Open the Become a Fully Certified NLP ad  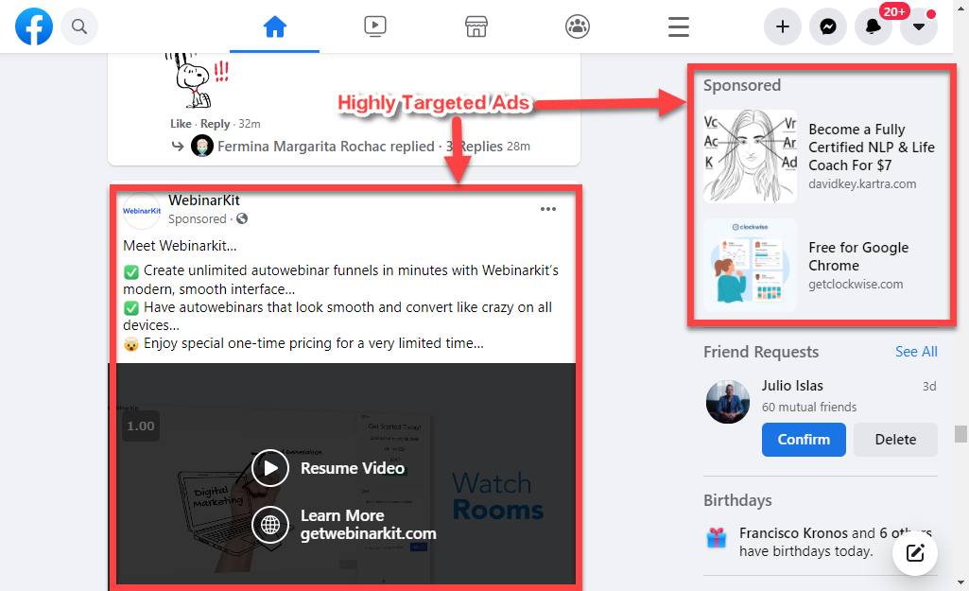tap(872, 148)
